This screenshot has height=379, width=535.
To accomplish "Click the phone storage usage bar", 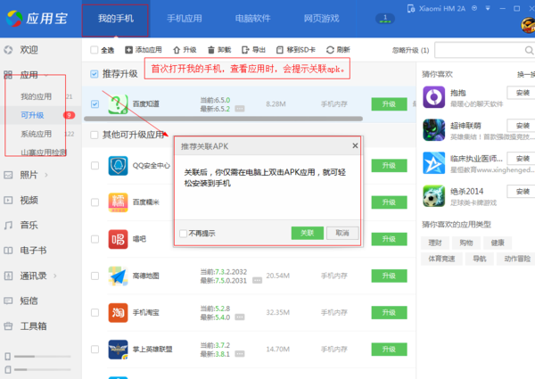I will pyautogui.click(x=42, y=357).
